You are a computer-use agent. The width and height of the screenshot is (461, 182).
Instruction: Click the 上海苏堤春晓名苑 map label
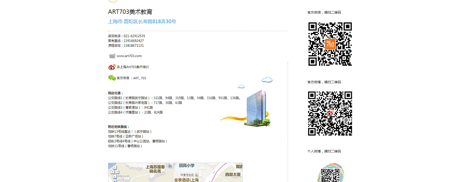point(155,169)
